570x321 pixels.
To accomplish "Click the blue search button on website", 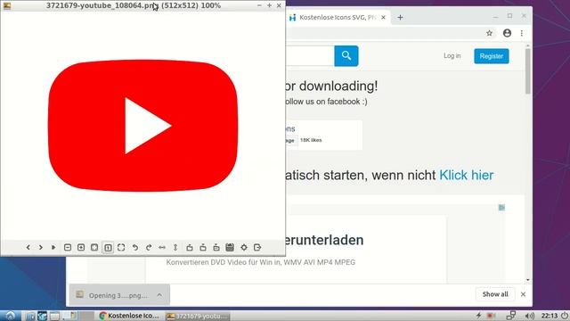I will pos(346,55).
